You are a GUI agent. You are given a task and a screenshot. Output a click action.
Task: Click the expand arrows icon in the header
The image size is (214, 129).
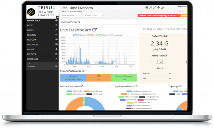click(x=155, y=8)
